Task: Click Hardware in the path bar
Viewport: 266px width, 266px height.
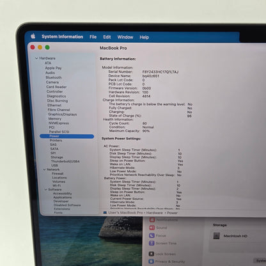Action: point(155,213)
